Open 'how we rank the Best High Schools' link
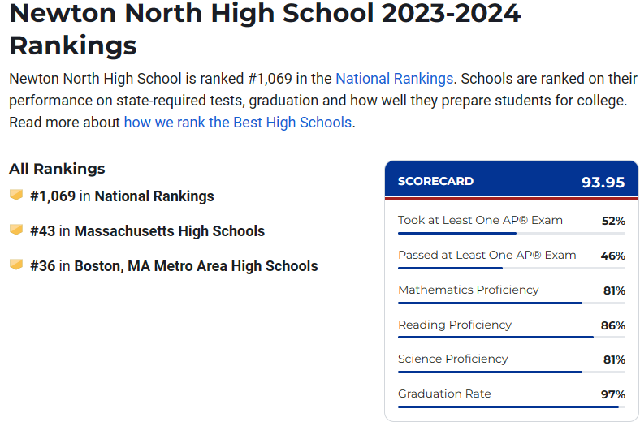Viewport: 640px width, 426px height. point(237,123)
